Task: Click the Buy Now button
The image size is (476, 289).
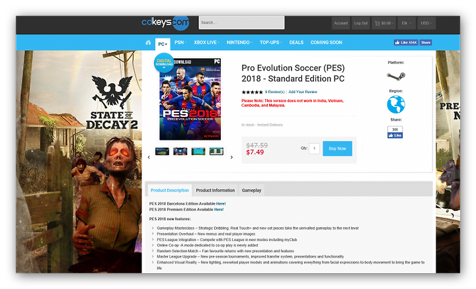Action: [337, 148]
